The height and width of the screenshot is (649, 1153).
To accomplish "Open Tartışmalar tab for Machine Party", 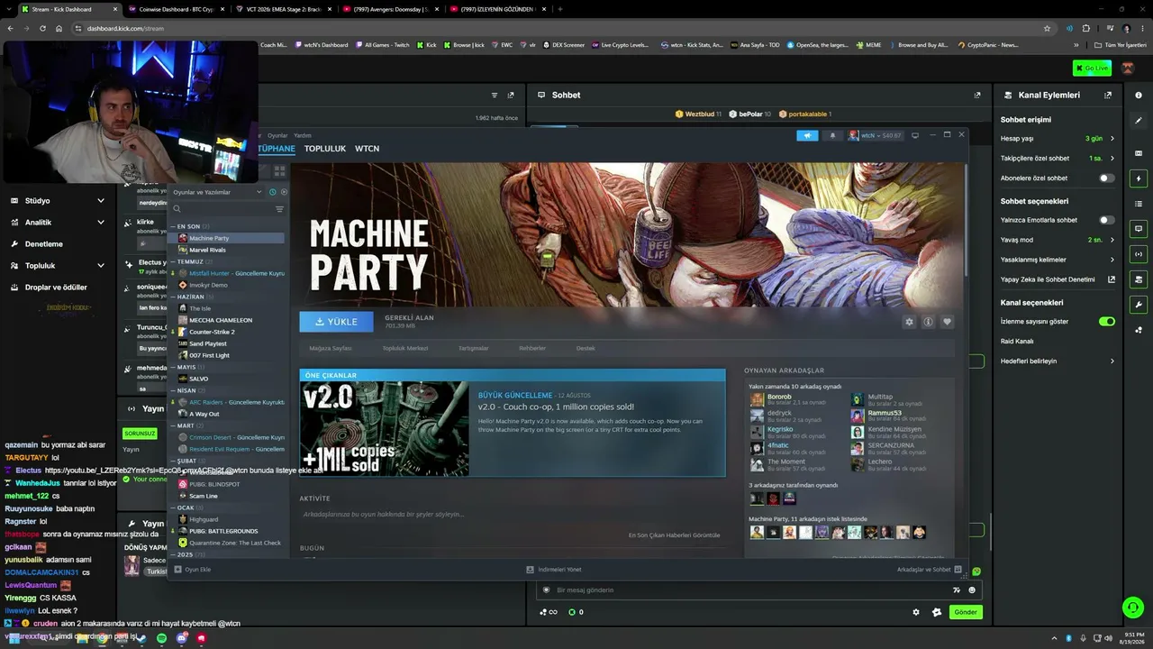I will (474, 348).
